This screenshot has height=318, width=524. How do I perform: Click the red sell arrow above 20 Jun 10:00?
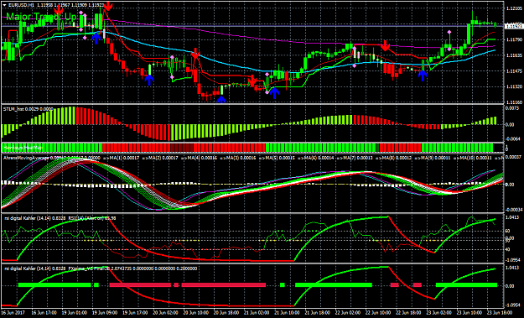pos(195,54)
